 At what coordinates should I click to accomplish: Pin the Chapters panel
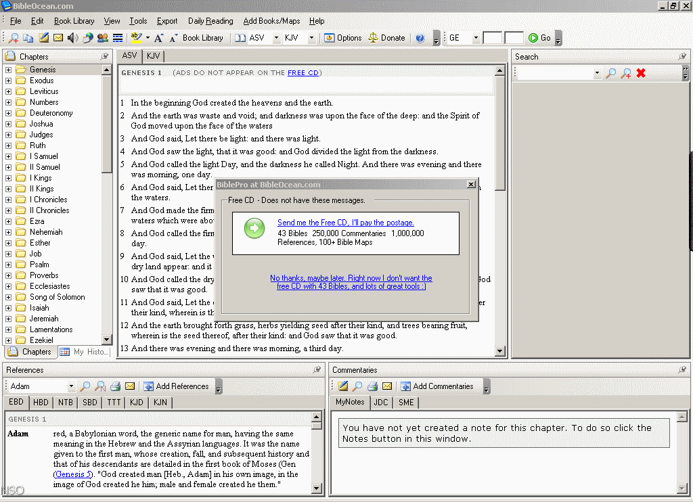104,57
